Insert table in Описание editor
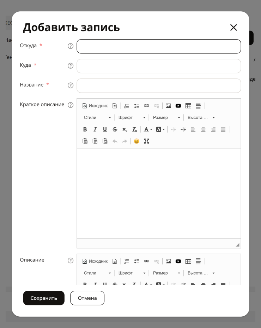This screenshot has width=261, height=328. point(188,261)
